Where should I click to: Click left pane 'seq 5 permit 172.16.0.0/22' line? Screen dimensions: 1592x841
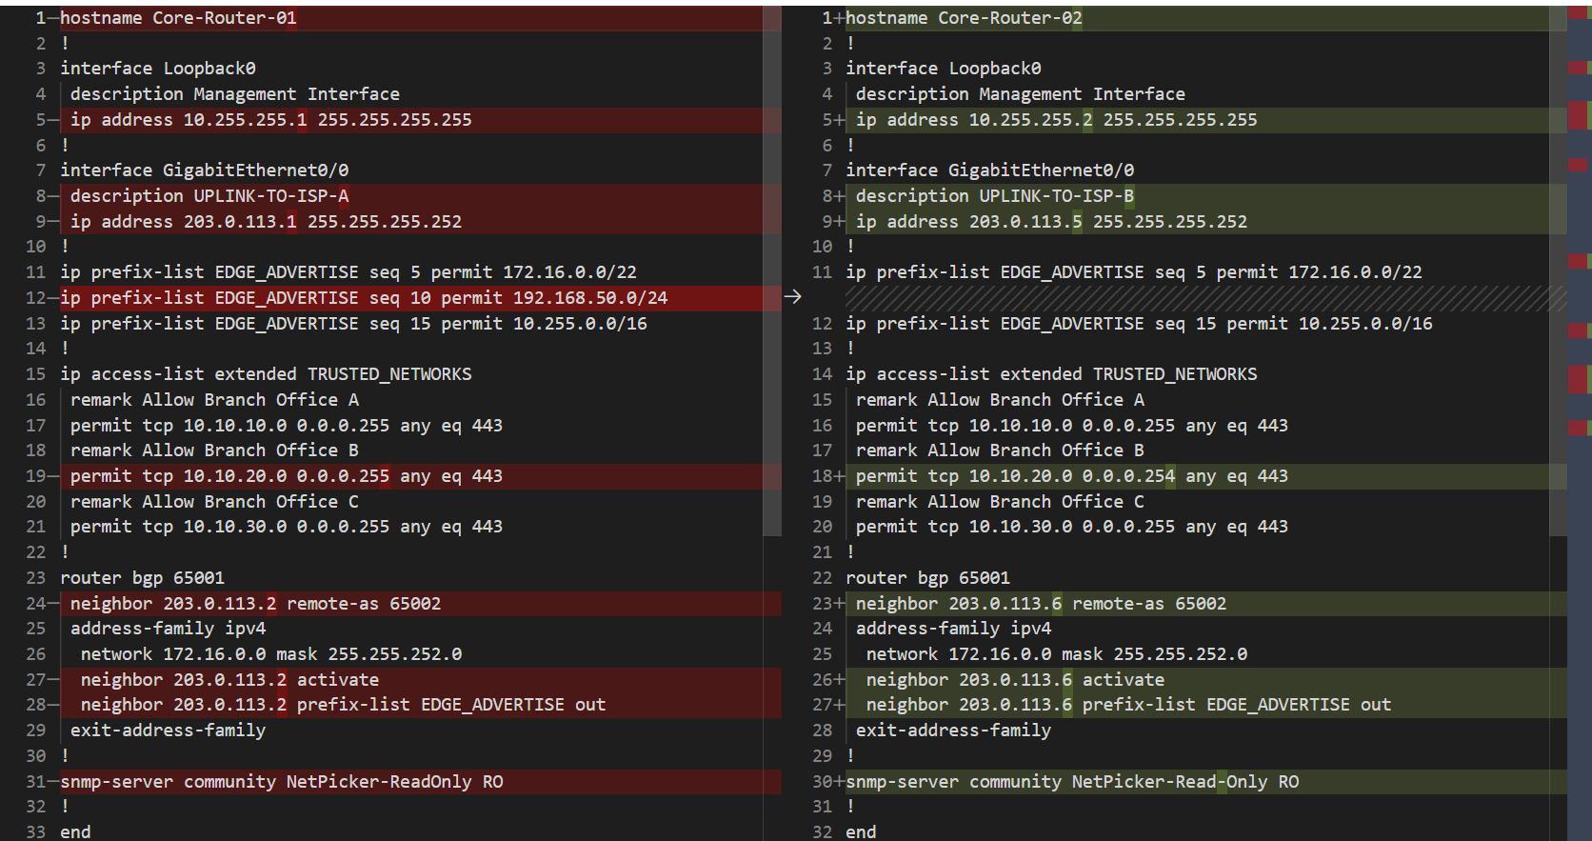click(348, 272)
